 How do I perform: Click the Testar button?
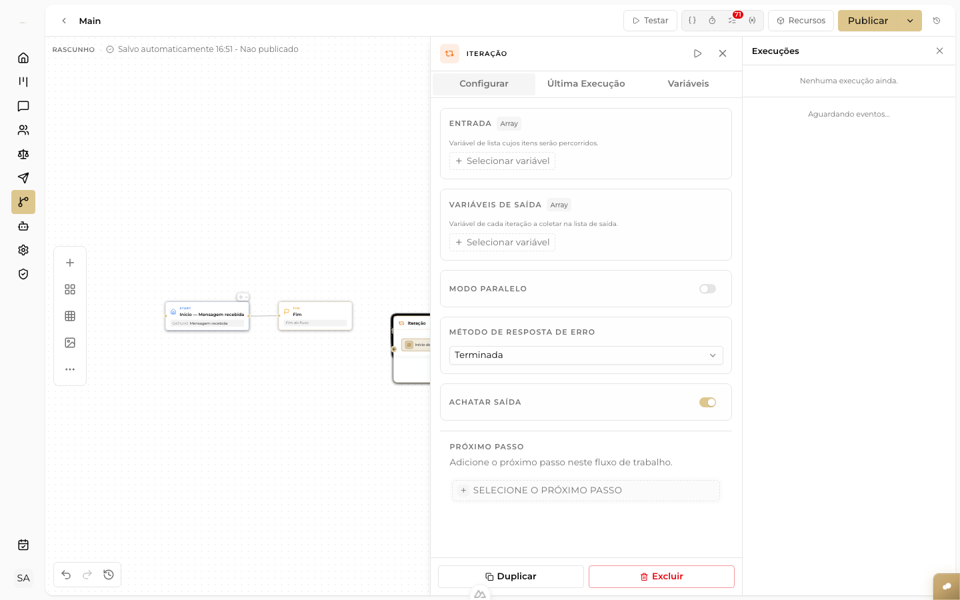[x=650, y=21]
